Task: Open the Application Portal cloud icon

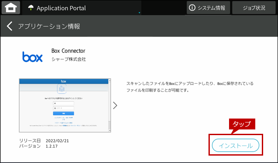Action: [31, 8]
